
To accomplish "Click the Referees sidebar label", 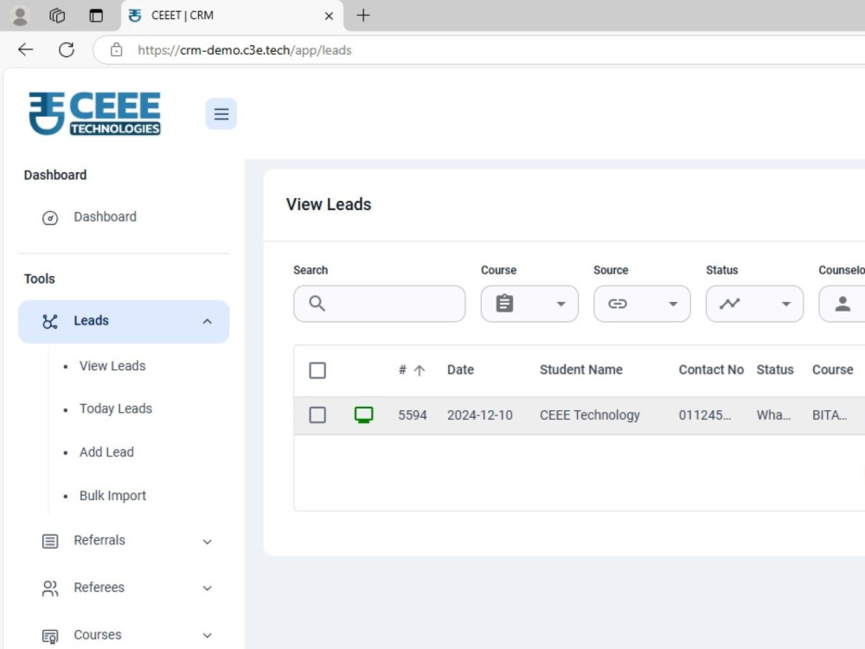I will coord(99,588).
